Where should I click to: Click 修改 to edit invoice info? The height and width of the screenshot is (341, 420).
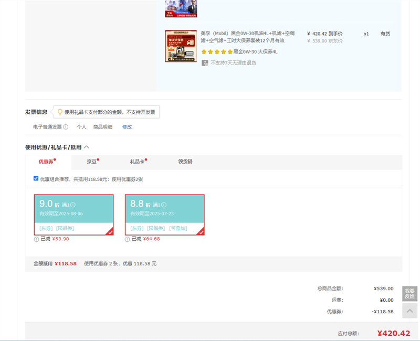pyautogui.click(x=127, y=127)
